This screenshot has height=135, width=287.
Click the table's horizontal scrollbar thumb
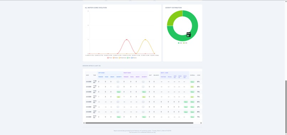coord(139,123)
